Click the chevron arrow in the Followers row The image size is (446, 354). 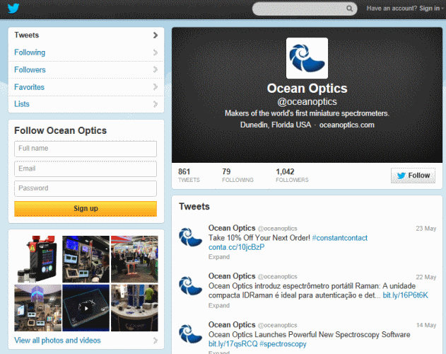pos(155,69)
